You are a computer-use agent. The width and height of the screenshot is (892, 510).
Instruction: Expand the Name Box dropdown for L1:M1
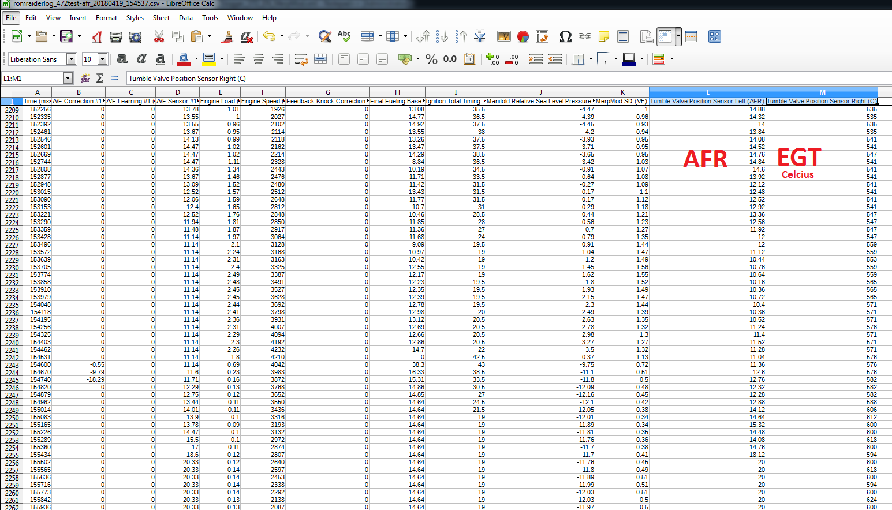(68, 78)
